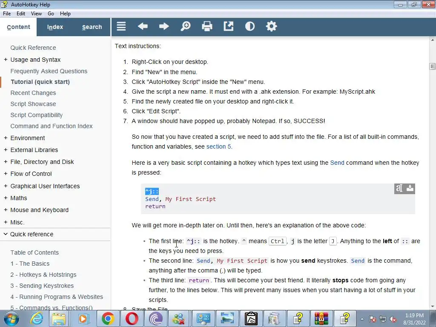
Task: Click the download script icon in code box
Action: (x=410, y=189)
